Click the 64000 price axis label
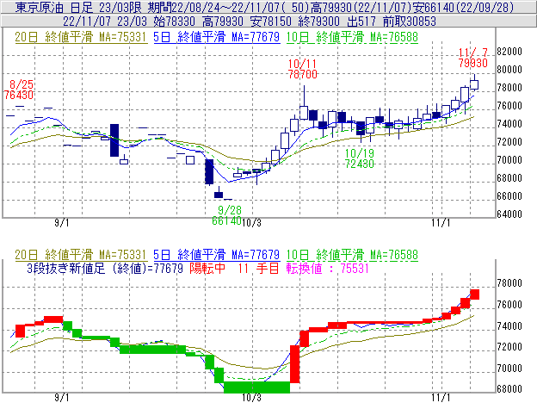 (509, 214)
